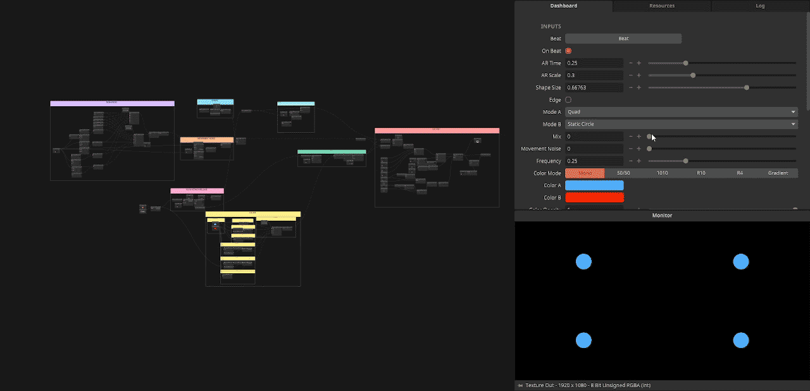Increase Shape Size with the plus icon
This screenshot has height=391, width=810.
639,88
